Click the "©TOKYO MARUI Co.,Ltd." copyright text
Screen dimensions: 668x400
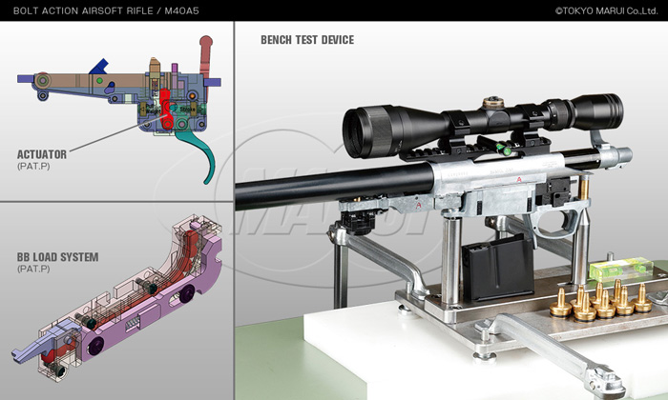point(606,11)
